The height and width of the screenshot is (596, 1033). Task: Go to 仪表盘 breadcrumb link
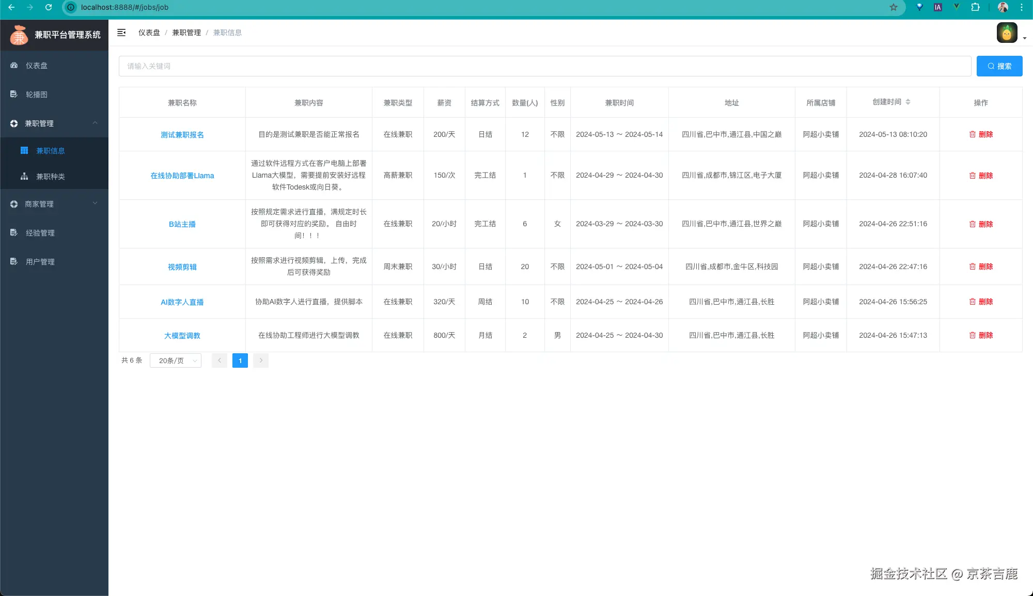(149, 33)
